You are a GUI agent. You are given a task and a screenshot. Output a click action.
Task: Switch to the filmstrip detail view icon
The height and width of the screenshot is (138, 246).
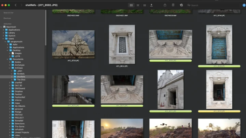tap(138, 5)
